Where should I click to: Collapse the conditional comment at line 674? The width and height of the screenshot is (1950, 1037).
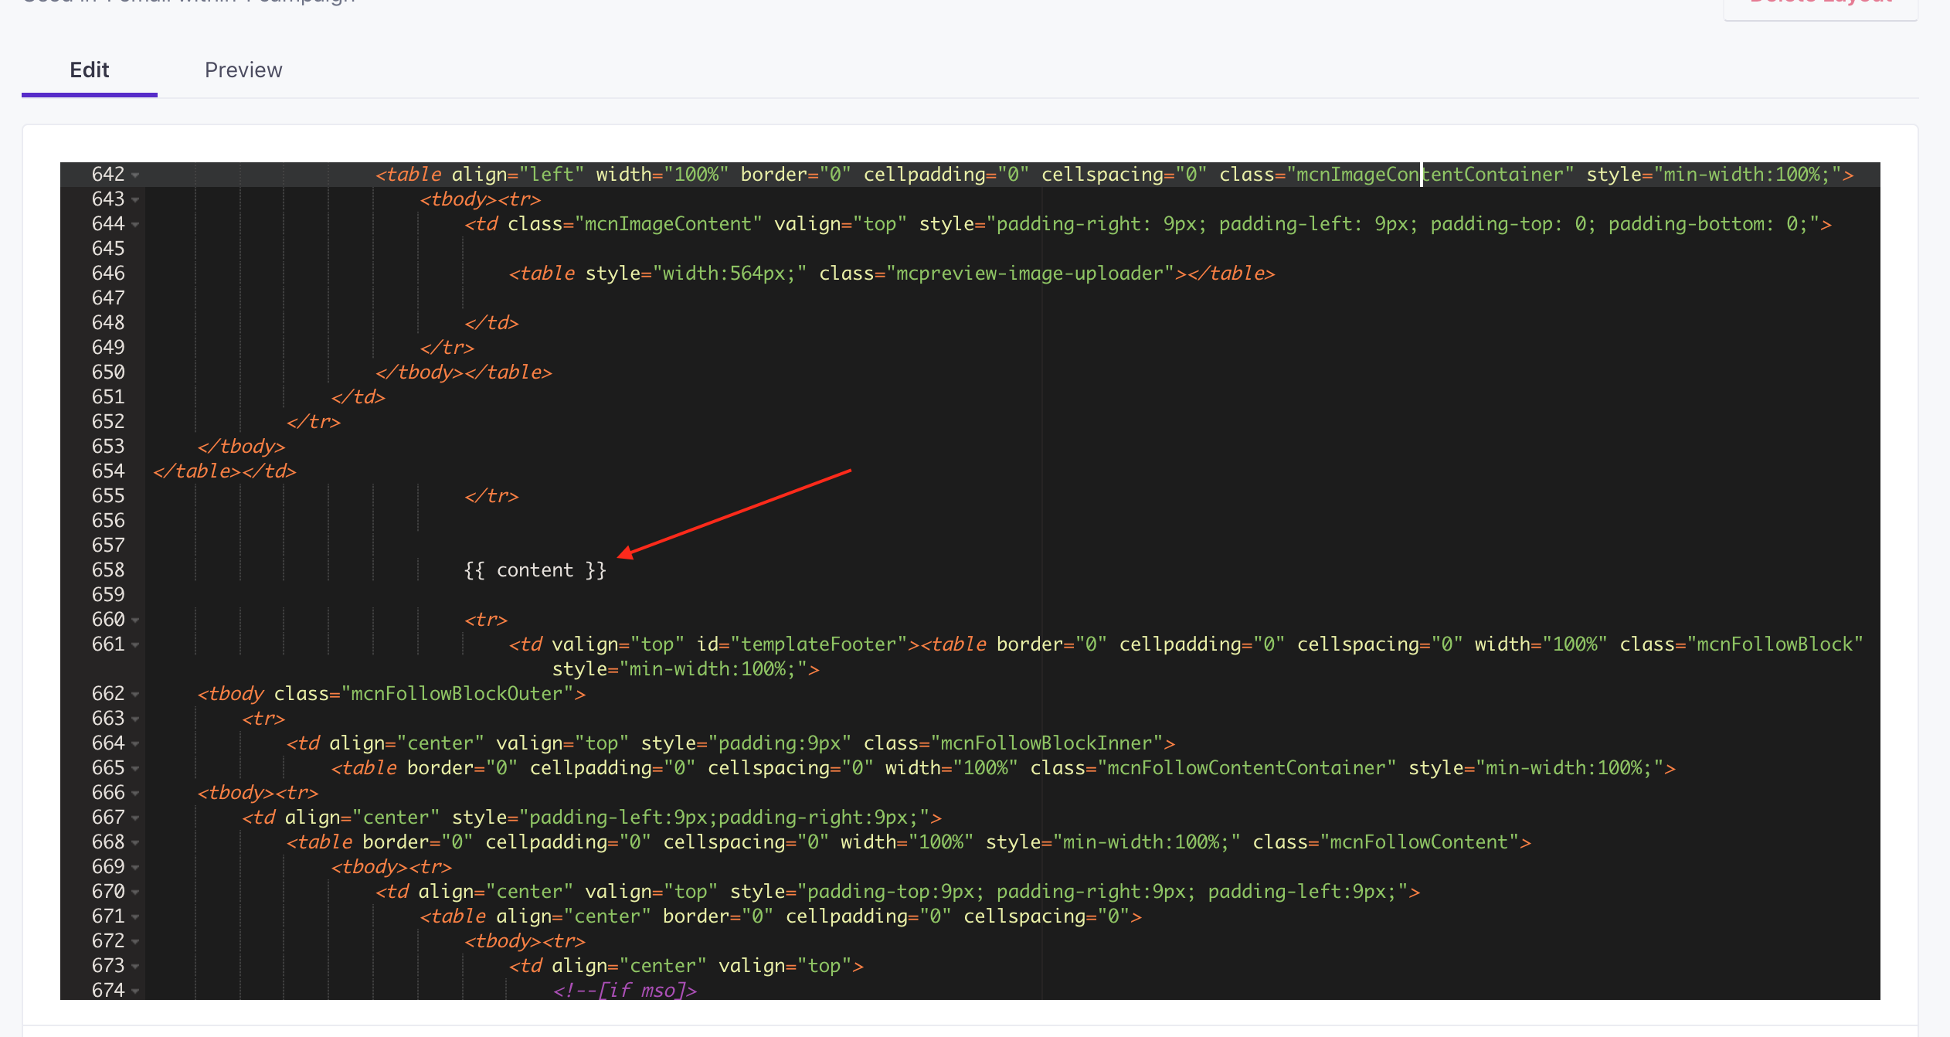136,991
